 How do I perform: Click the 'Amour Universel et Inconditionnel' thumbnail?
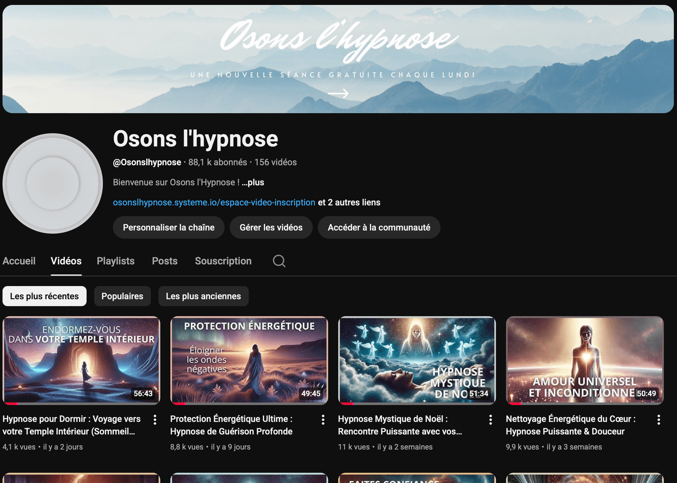tap(584, 360)
